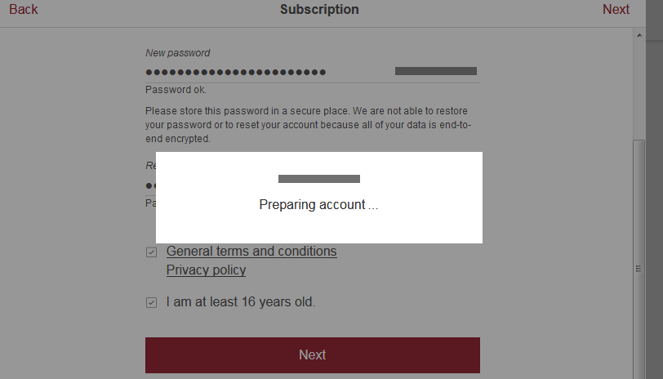Viewport: 663px width, 379px height.
Task: Click the vertical scrollbar thumb grip
Action: [640, 268]
